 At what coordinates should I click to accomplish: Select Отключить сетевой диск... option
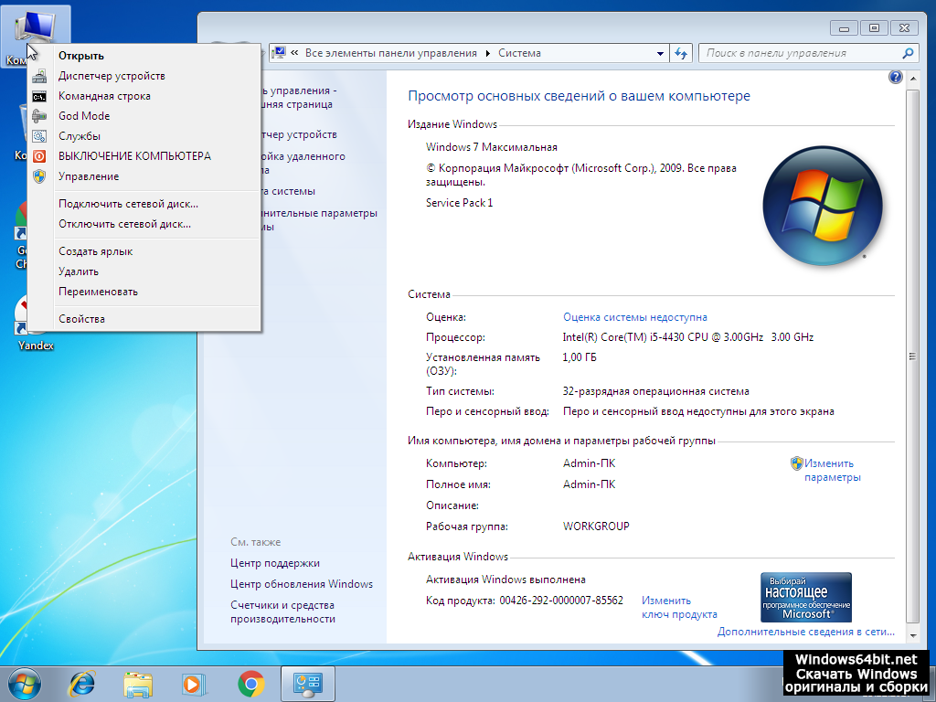[124, 224]
